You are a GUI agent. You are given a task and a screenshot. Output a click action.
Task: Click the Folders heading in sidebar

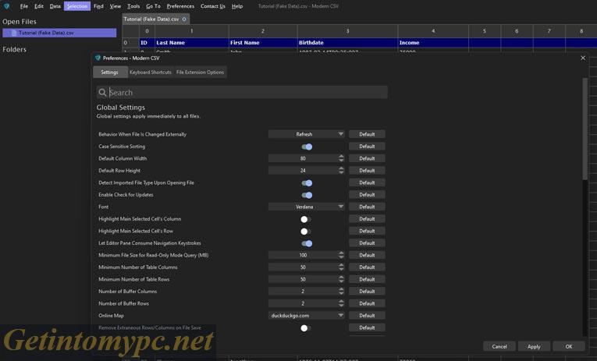pos(15,49)
